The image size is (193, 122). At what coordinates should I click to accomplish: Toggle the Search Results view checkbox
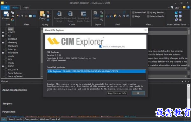tap(148, 16)
